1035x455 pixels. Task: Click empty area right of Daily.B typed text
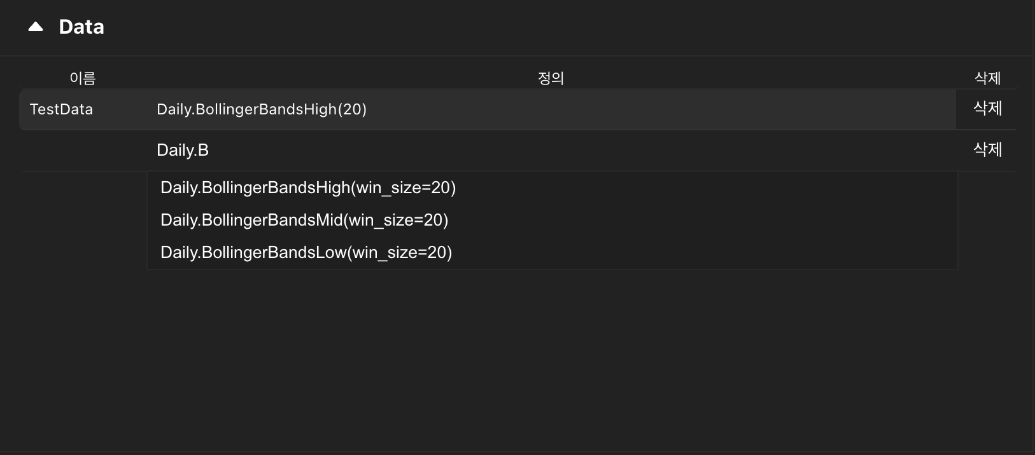pos(573,151)
